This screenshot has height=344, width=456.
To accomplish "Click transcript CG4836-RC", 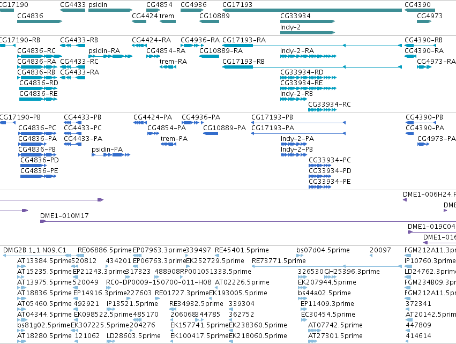I will point(36,51).
